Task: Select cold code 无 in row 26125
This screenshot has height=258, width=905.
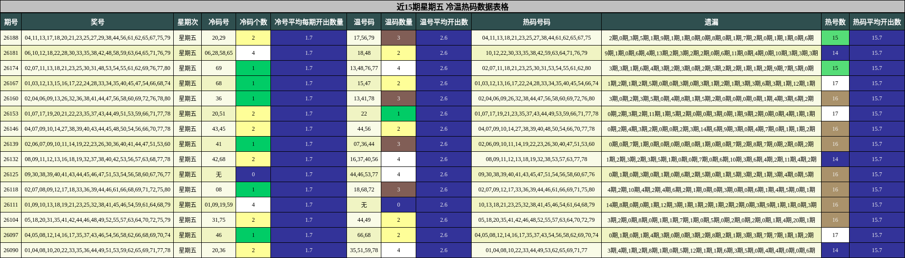Action: 219,174
